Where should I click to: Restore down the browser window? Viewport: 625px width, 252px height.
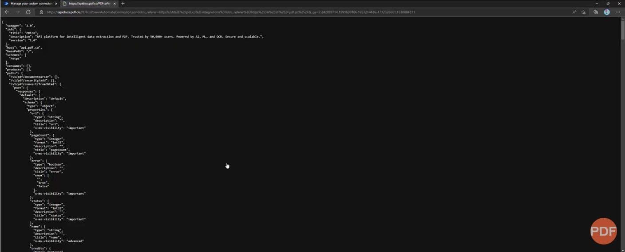pos(608,4)
